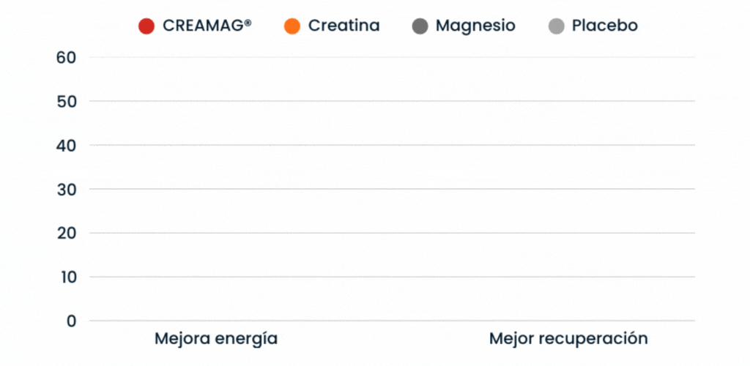This screenshot has width=750, height=366.
Task: Click the dark gray Magnesio legend dot
Action: [420, 26]
